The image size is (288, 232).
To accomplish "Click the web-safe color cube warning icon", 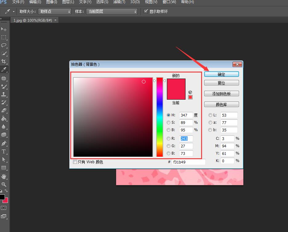I will (x=190, y=92).
